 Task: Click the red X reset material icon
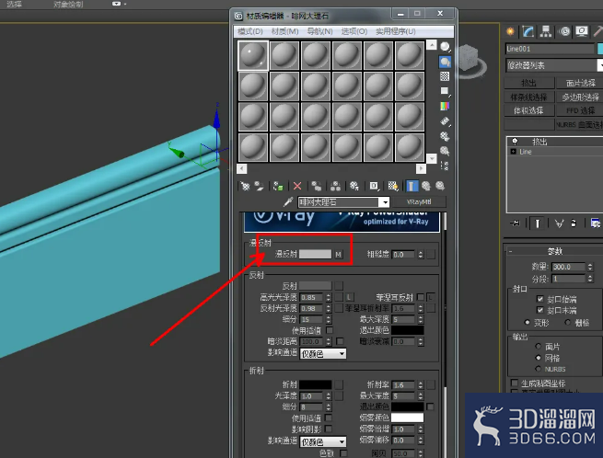tap(297, 187)
